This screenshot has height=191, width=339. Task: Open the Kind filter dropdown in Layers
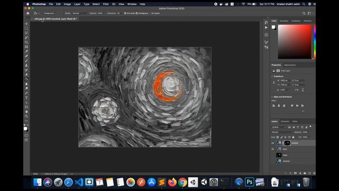coord(279,127)
